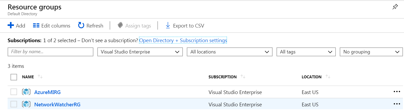Pin the Resource groups blade
Screen dimensions: 404x110
point(395,7)
